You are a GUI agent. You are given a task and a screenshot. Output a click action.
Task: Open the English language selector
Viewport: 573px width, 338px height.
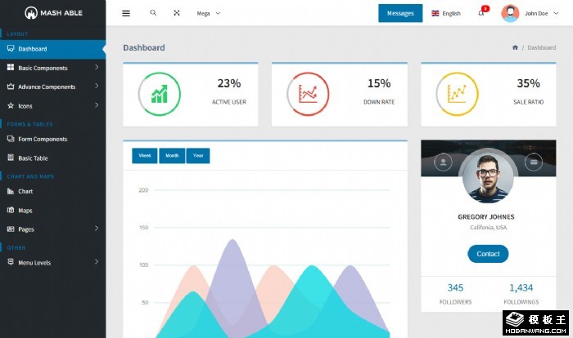pos(446,13)
